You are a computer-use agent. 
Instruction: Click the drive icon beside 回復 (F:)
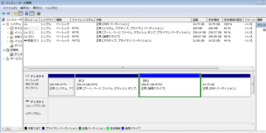pyautogui.click(x=26, y=41)
